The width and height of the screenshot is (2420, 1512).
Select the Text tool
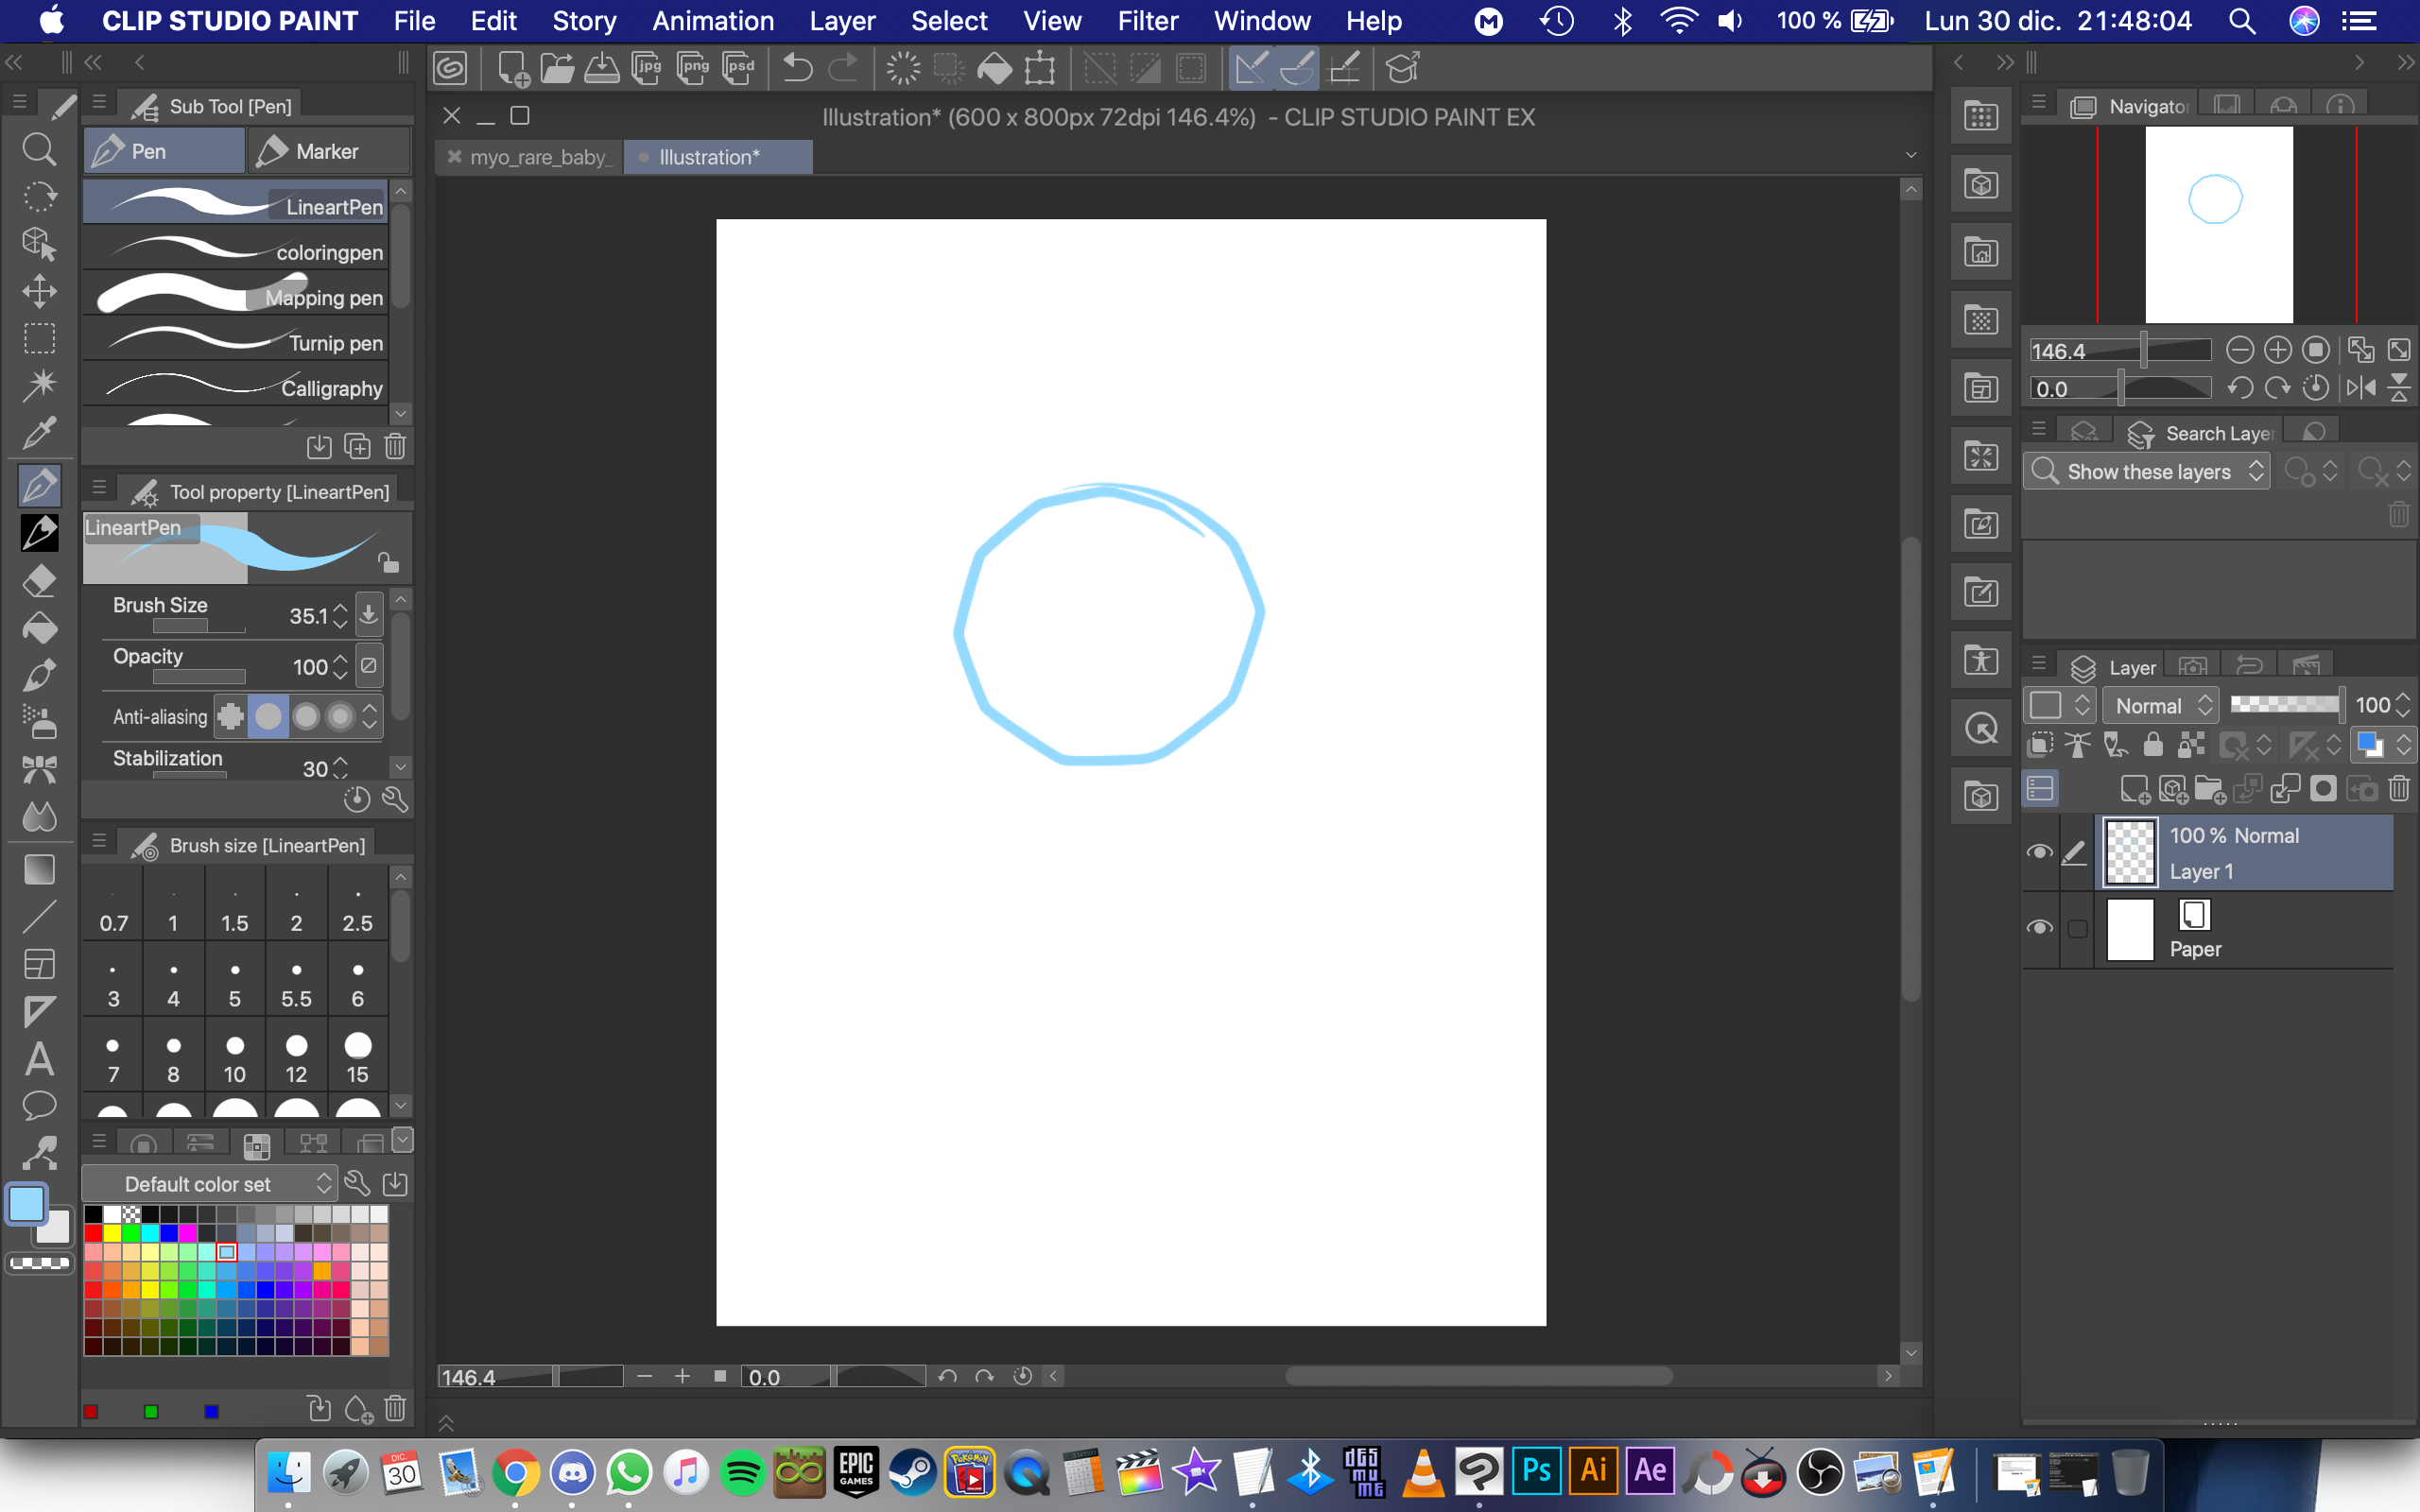coord(39,1058)
